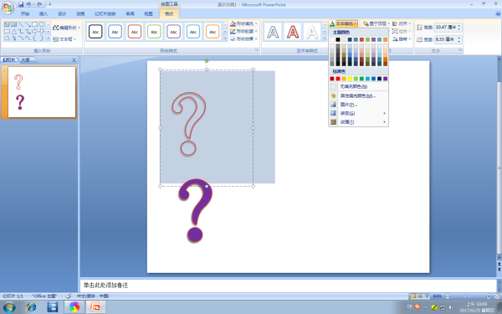Select the line shape in shapes gallery
The image size is (502, 314).
(x=21, y=24)
